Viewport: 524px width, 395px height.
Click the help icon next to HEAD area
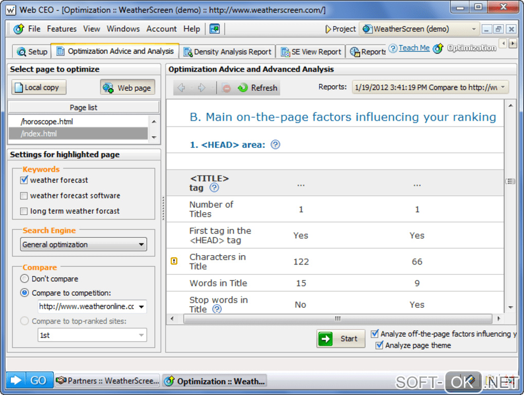pyautogui.click(x=275, y=145)
